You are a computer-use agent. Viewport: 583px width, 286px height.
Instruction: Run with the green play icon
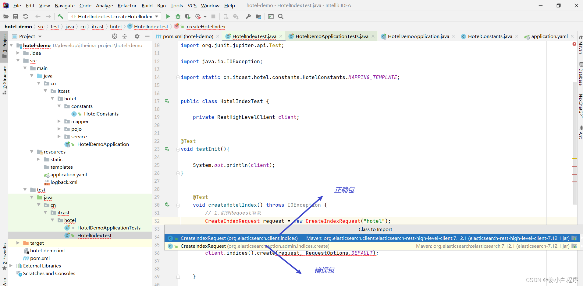pos(168,16)
